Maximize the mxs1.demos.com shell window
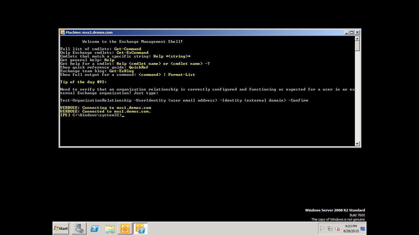 tap(352, 32)
